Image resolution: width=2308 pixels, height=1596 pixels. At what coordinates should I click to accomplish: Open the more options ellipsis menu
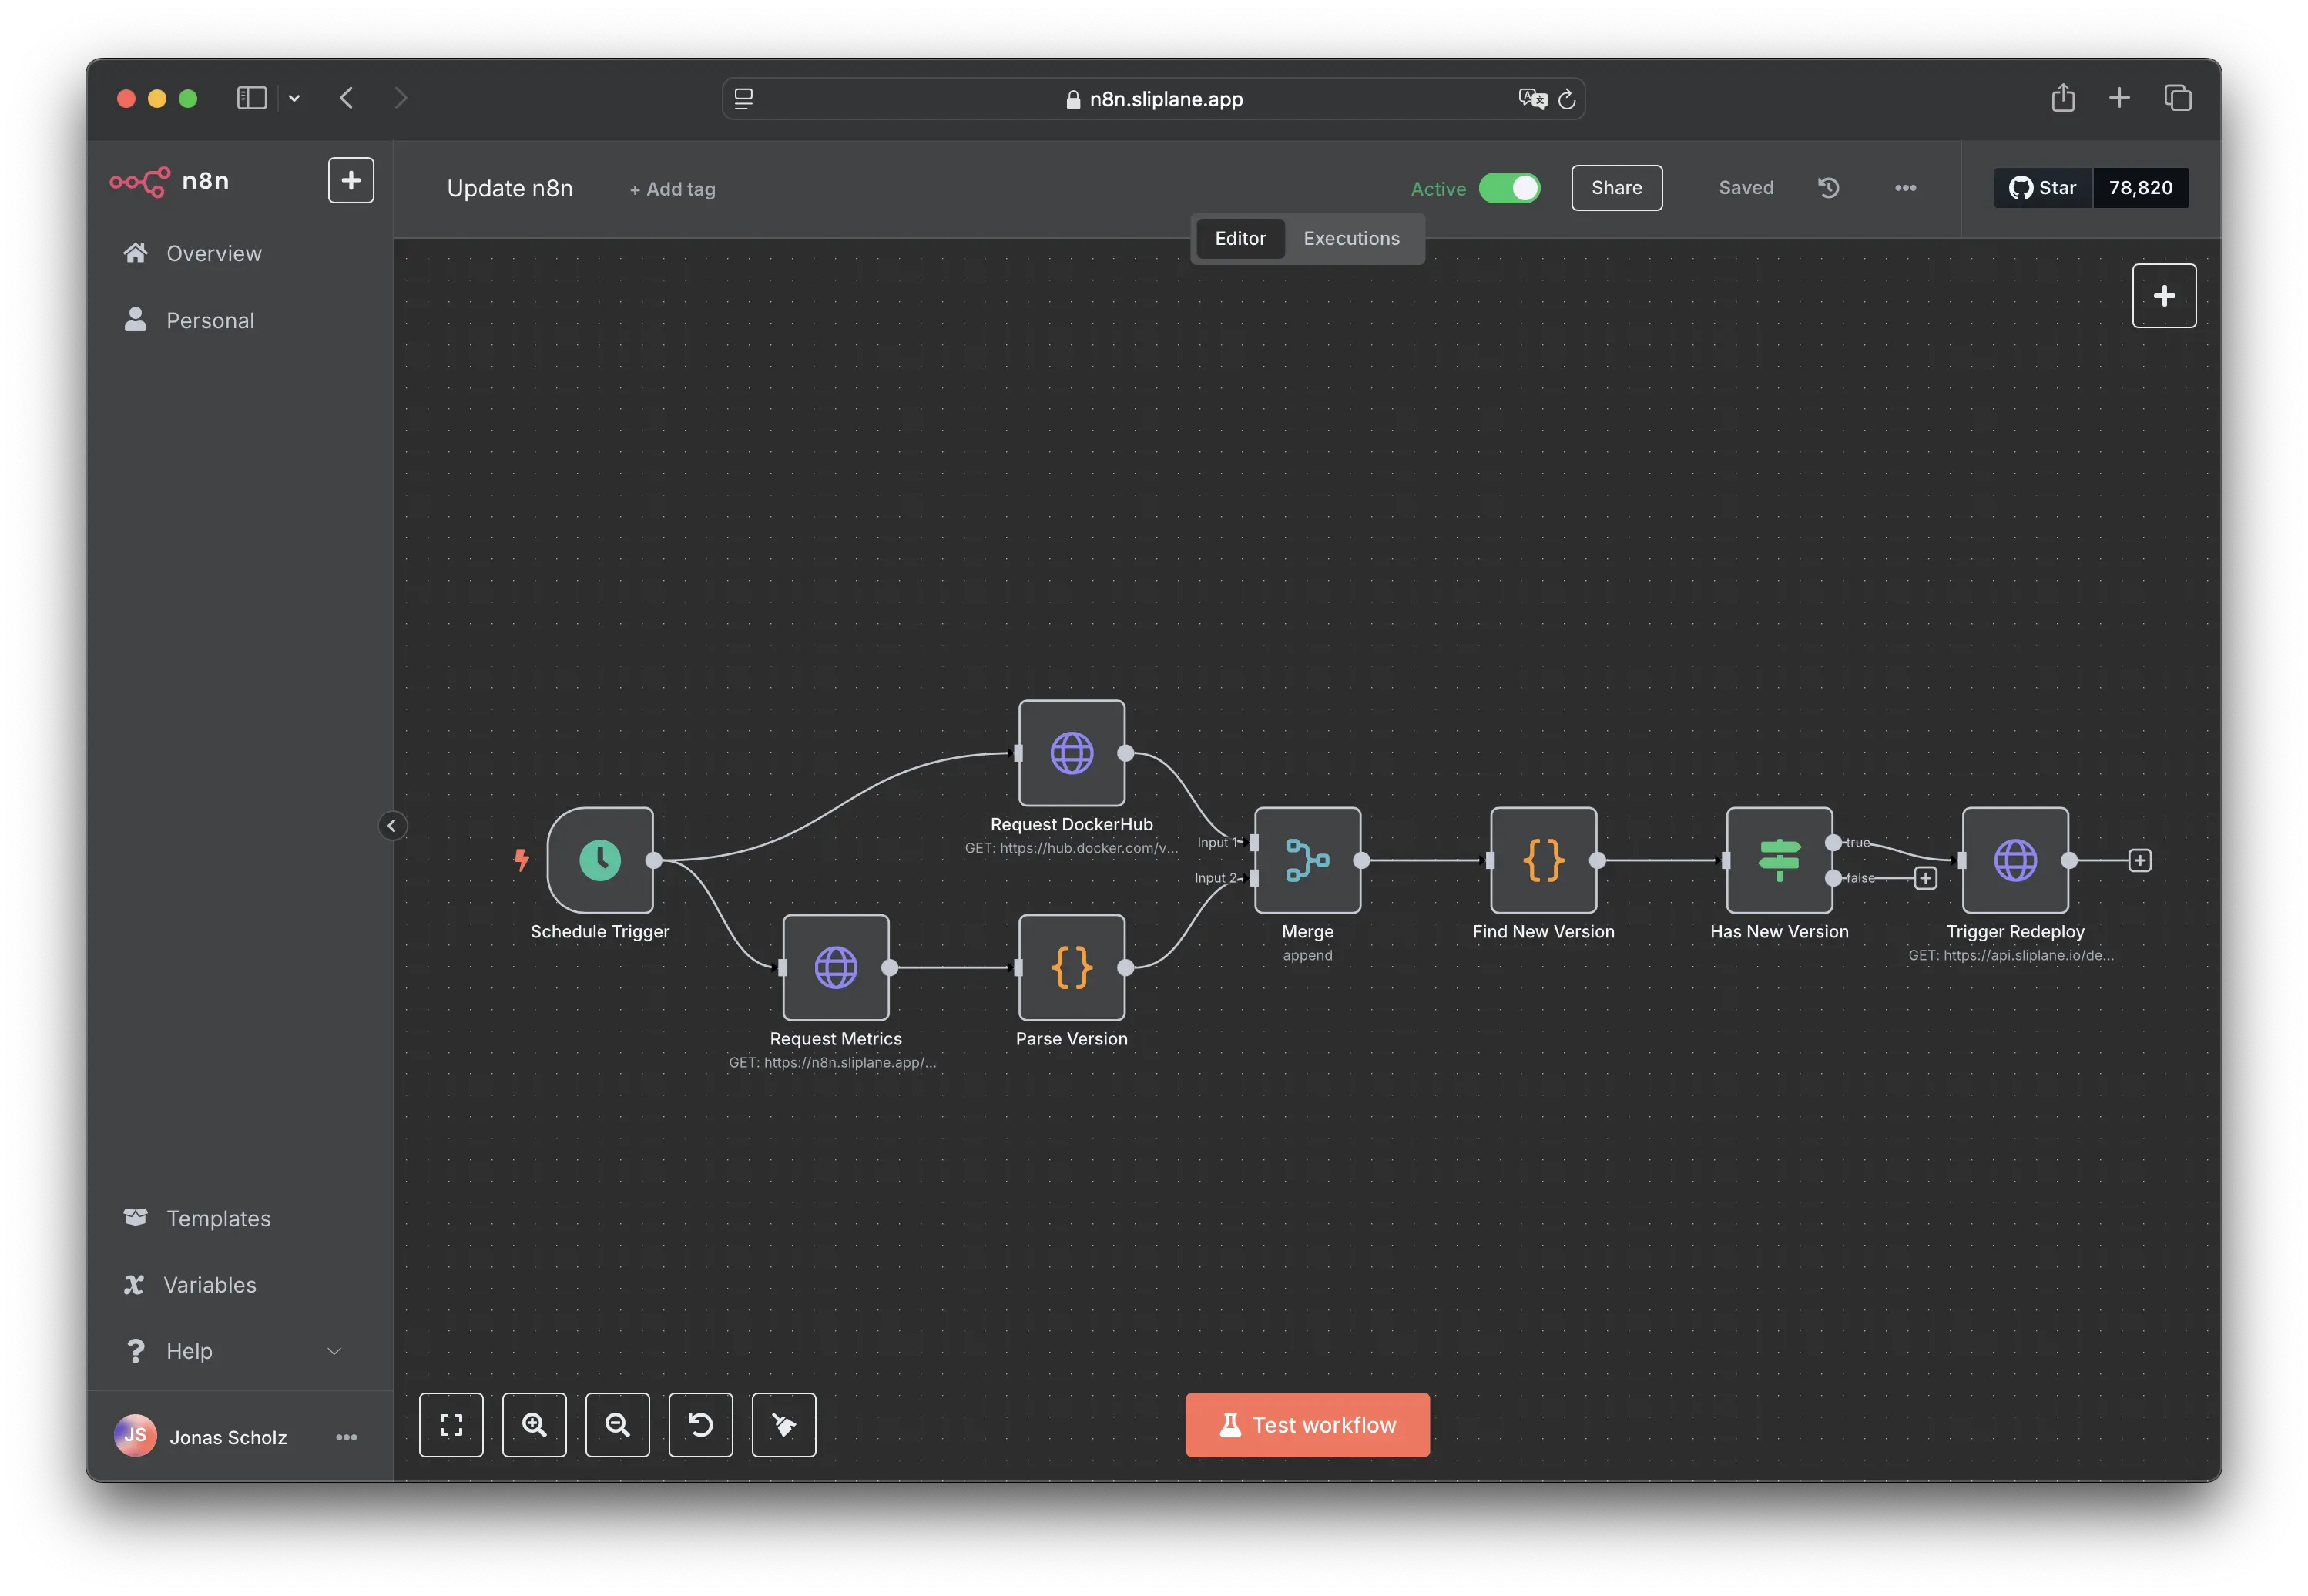[x=1905, y=188]
